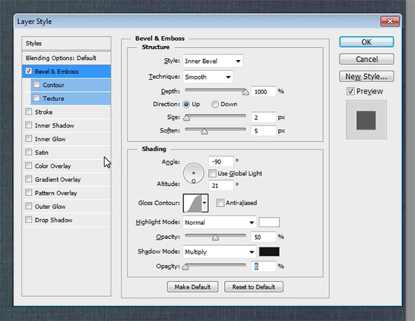The image size is (415, 321).
Task: Enable the Stroke effect checkbox
Action: coord(28,112)
